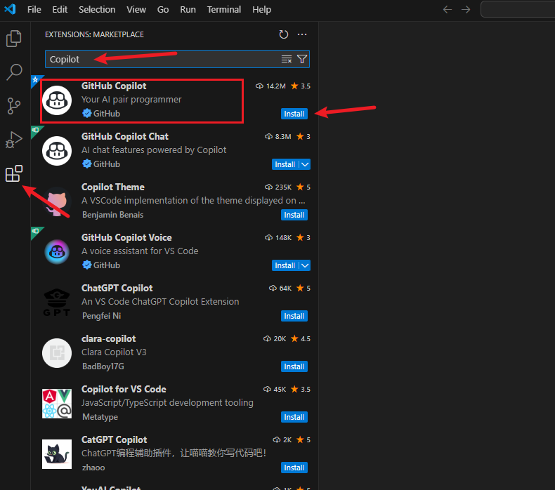Click the GitHub Copilot Chat extension icon

pyautogui.click(x=57, y=151)
